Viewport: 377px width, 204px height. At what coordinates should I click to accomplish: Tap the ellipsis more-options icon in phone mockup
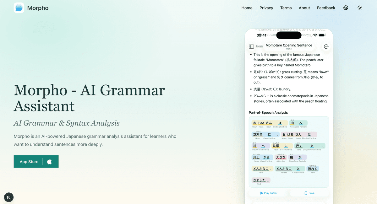[x=326, y=46]
